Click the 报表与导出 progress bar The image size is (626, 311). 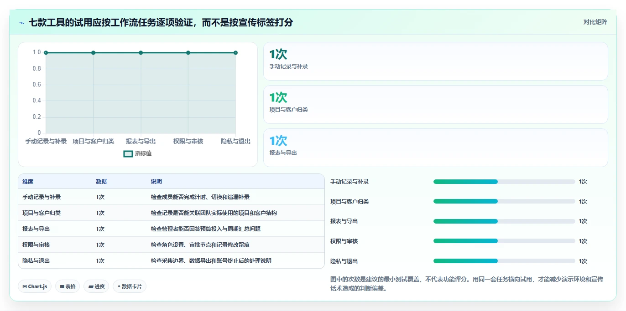pyautogui.click(x=504, y=221)
